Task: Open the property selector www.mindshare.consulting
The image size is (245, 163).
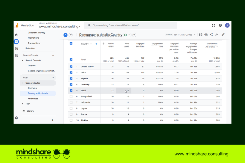Action: (60, 27)
